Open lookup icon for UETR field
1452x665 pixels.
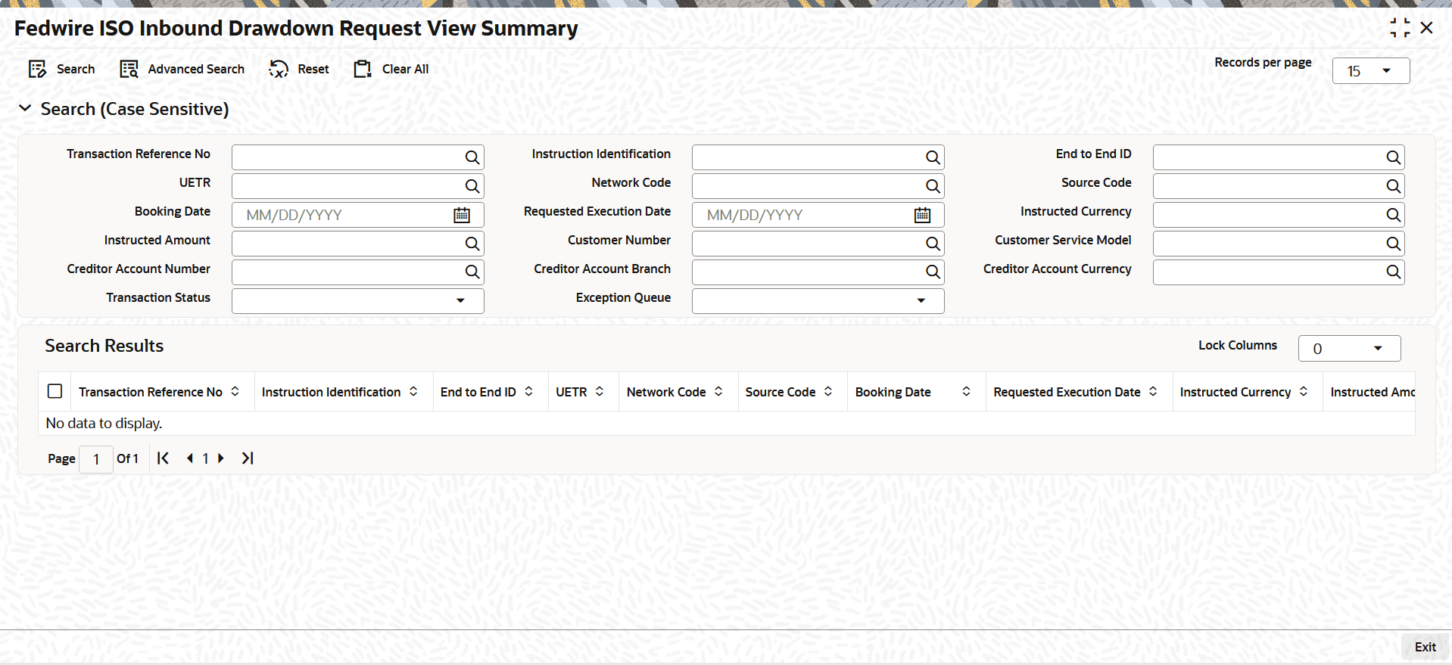coord(472,186)
